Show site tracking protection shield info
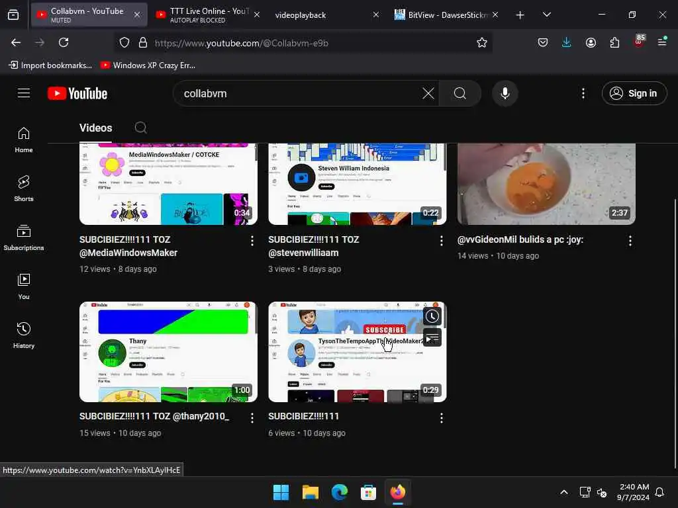The image size is (678, 508). pyautogui.click(x=124, y=42)
